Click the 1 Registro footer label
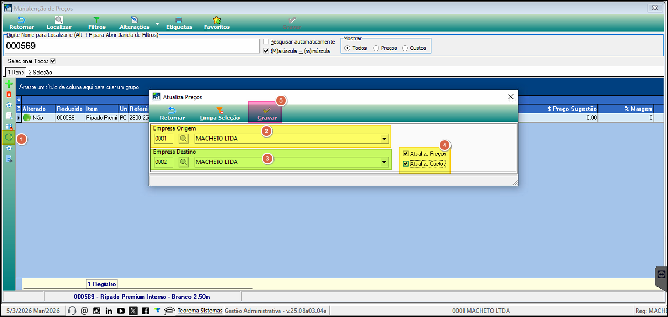The height and width of the screenshot is (317, 668). 102,284
